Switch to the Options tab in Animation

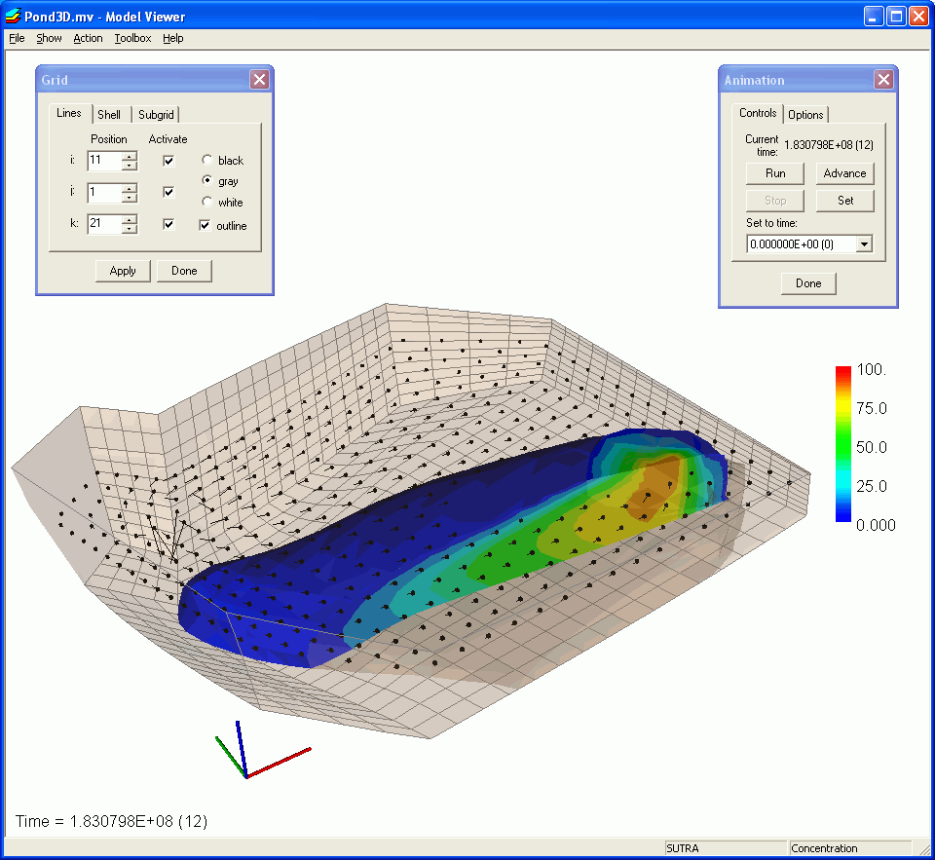pos(805,115)
